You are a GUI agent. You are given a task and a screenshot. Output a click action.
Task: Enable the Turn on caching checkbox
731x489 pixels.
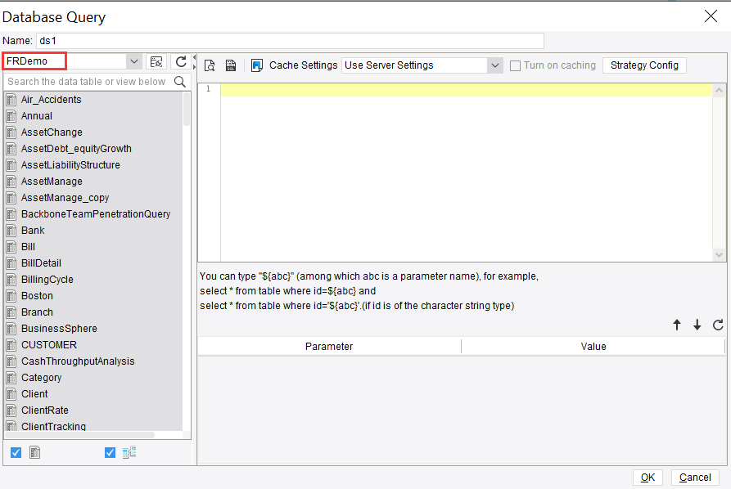[515, 65]
